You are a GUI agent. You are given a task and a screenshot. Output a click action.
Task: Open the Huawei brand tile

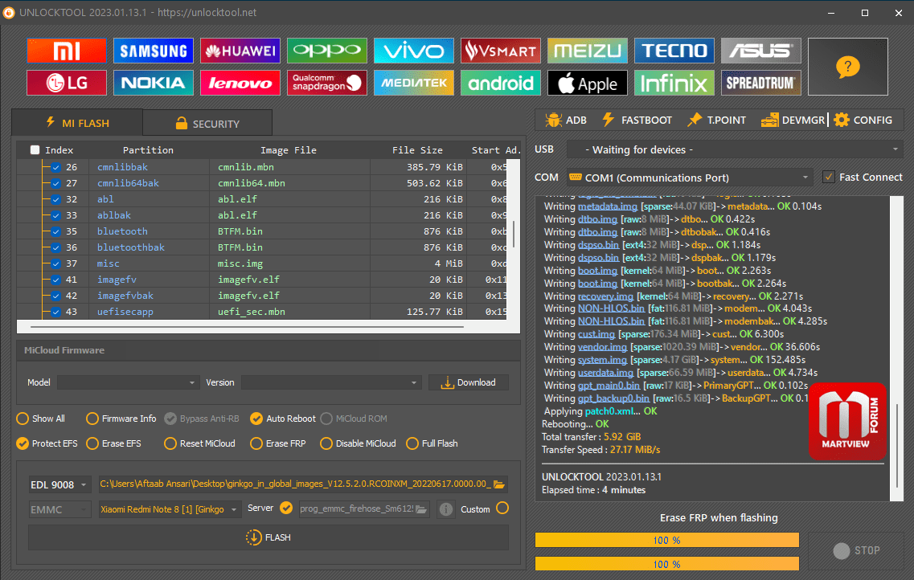point(240,51)
